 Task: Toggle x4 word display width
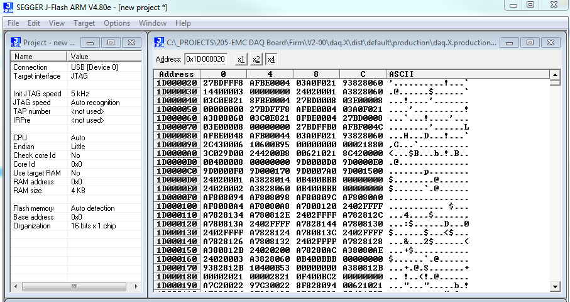(x=271, y=59)
